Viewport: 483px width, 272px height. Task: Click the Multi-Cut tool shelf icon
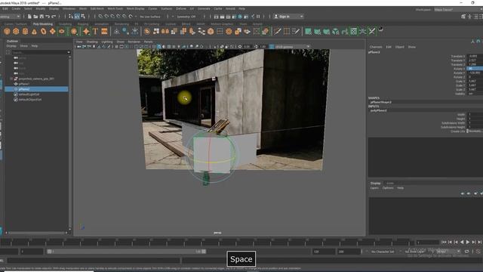(278, 31)
